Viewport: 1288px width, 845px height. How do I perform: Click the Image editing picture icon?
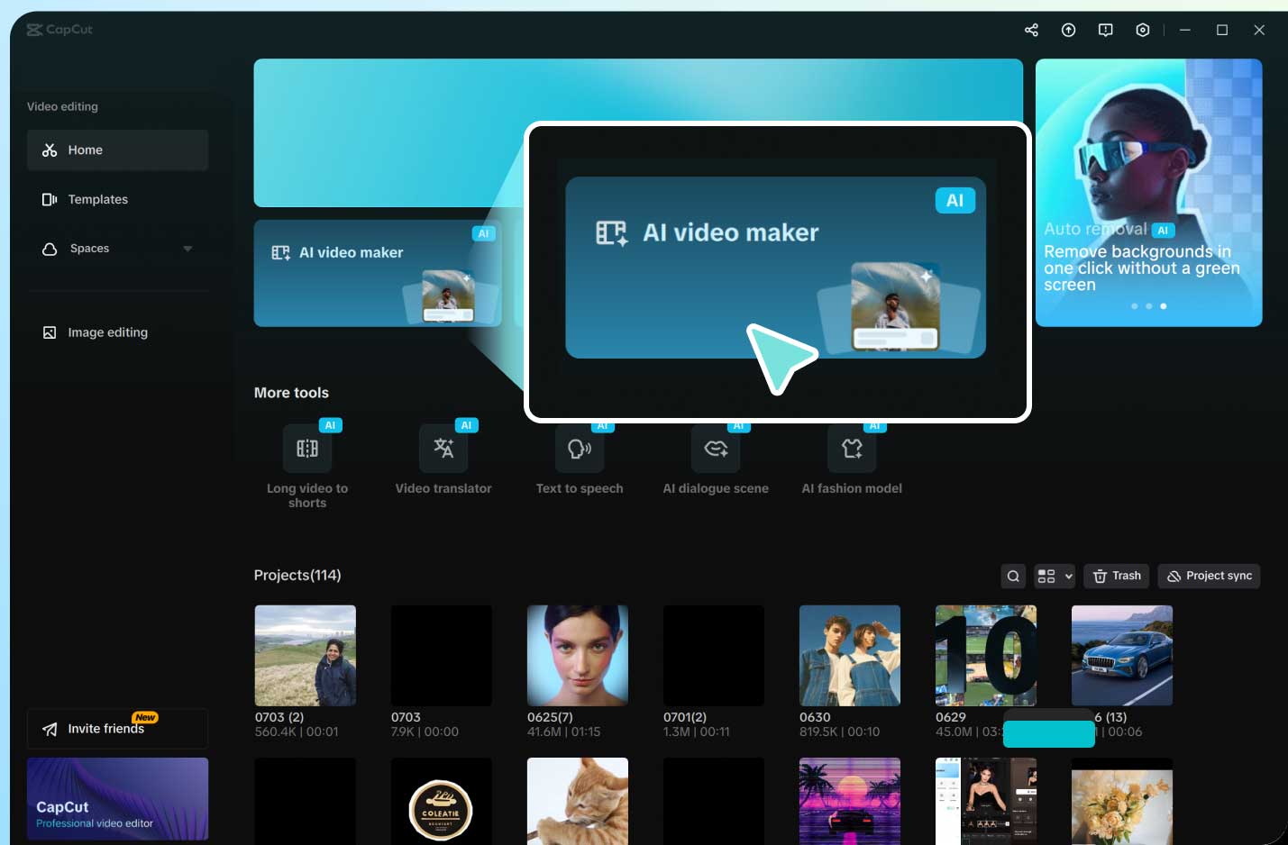pos(50,332)
